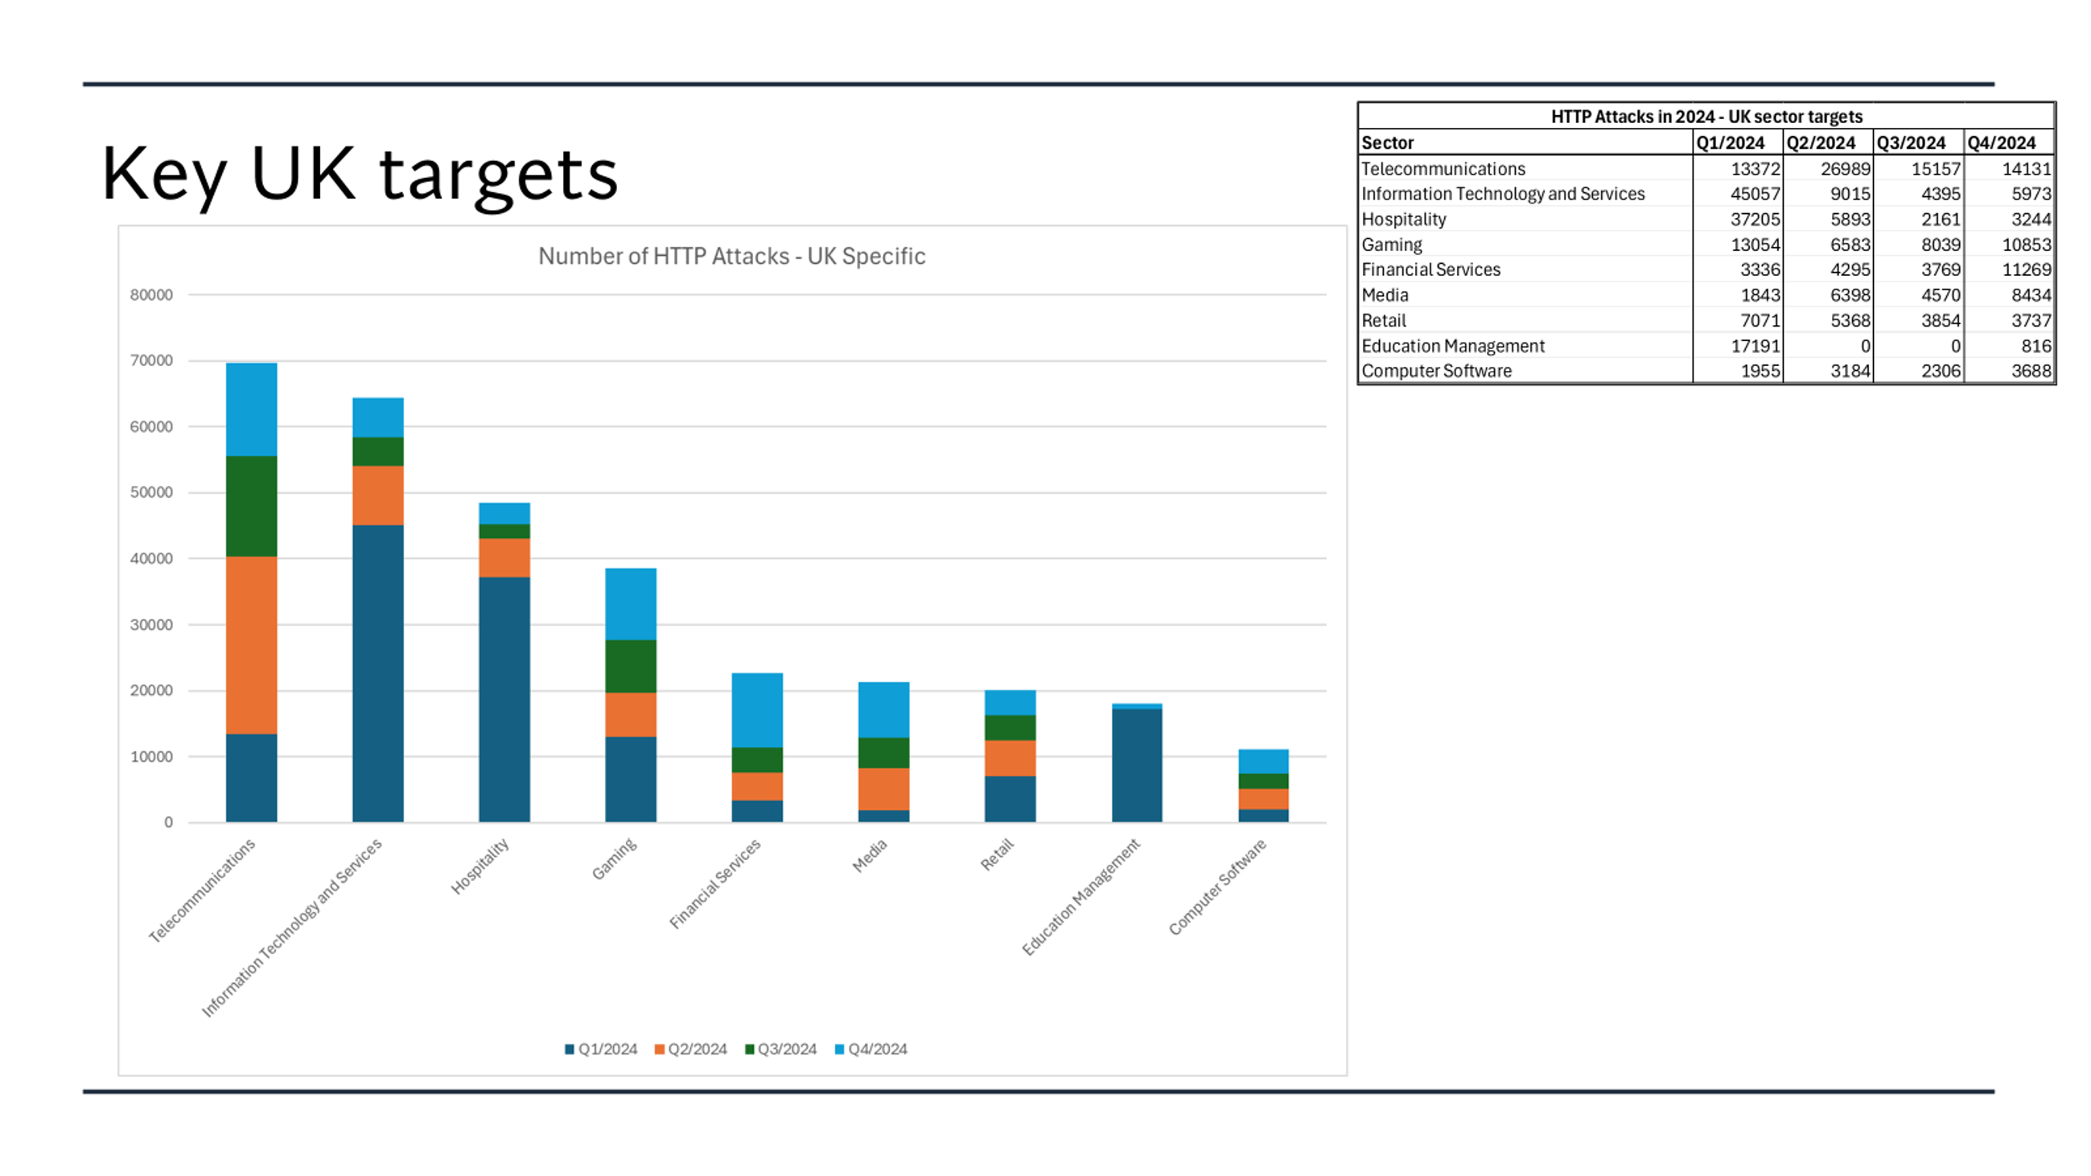Click the Q3/2024 legend color swatch
The height and width of the screenshot is (1176, 2091).
[x=749, y=1050]
